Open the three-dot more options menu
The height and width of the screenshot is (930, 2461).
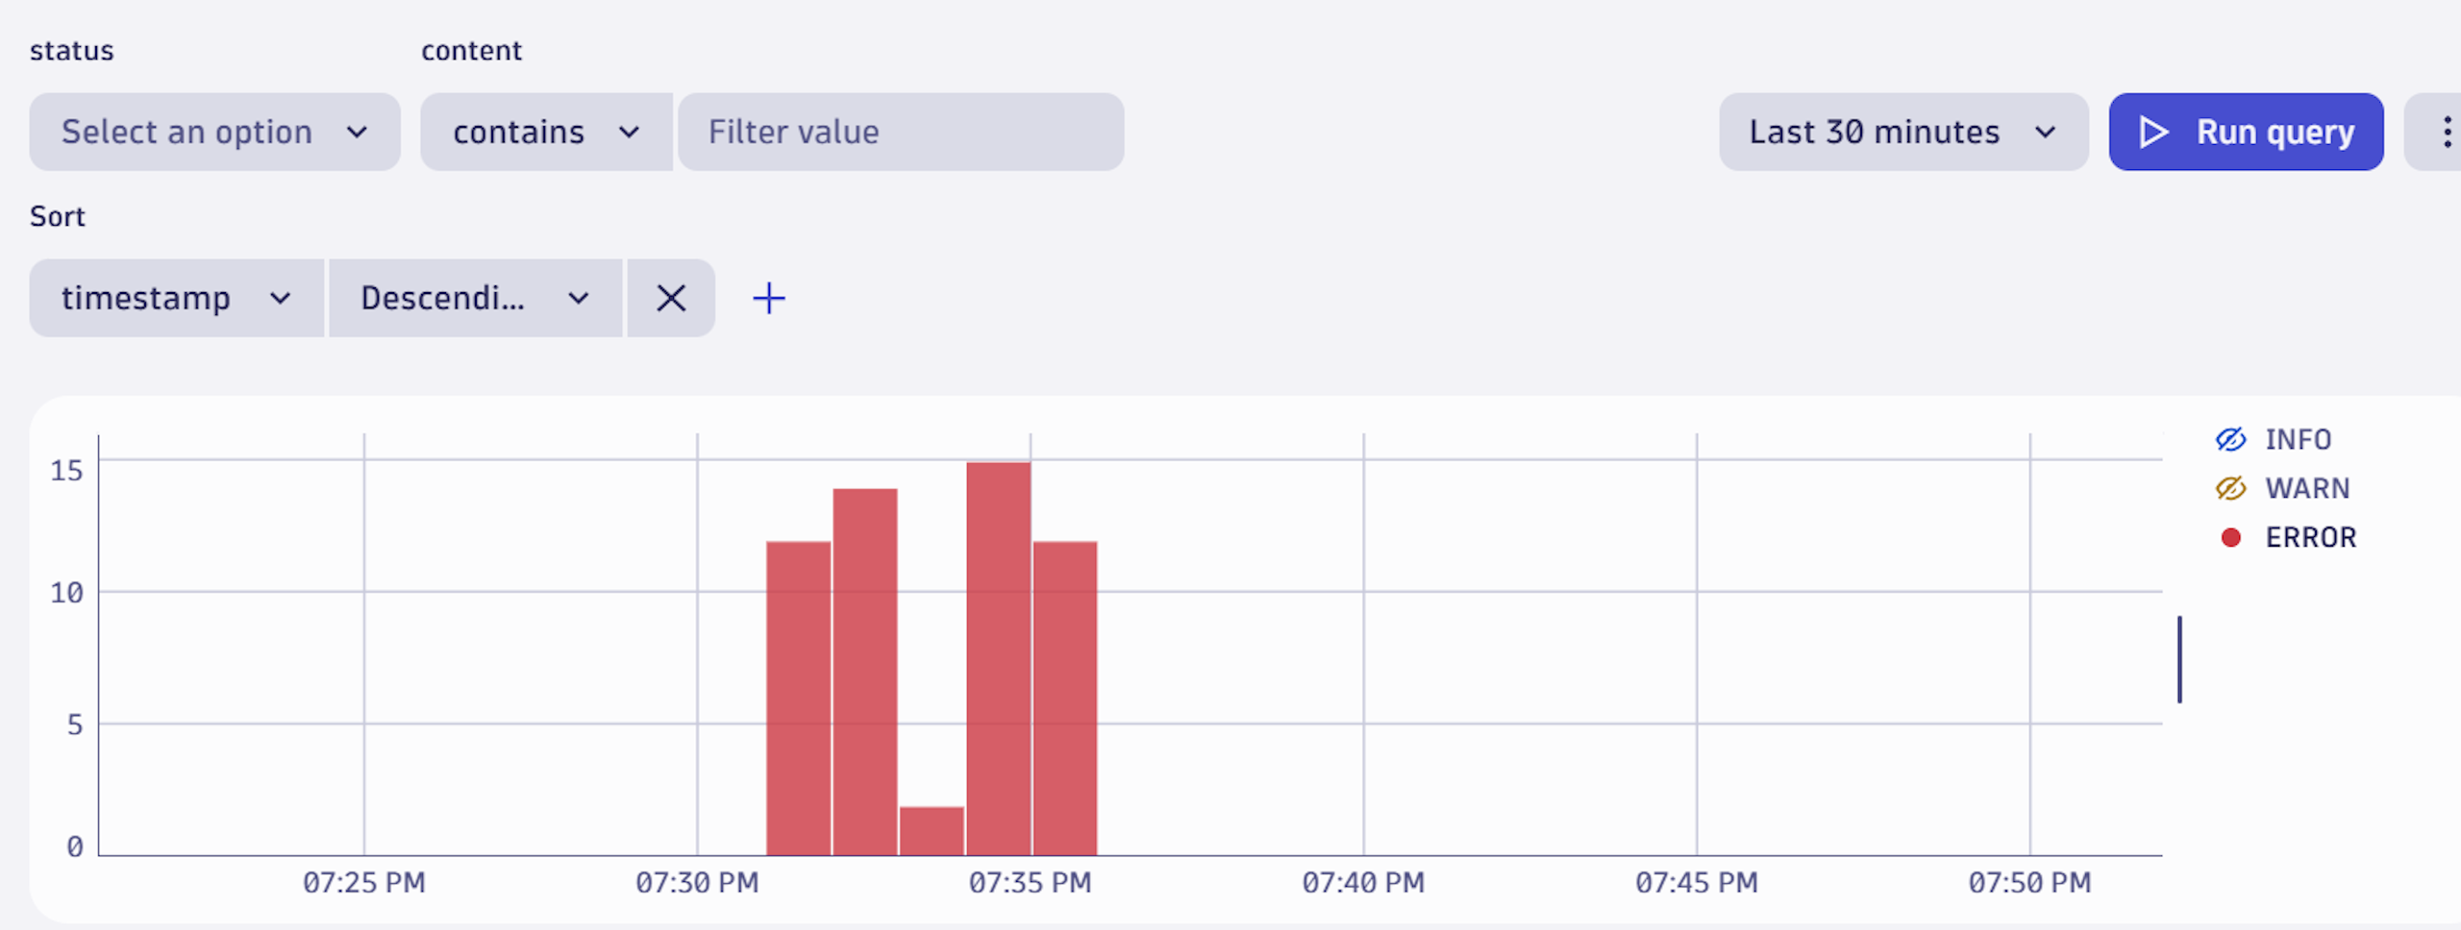pos(2446,132)
